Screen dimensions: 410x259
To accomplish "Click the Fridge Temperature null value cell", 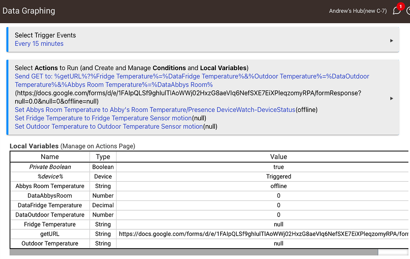I will (279, 224).
